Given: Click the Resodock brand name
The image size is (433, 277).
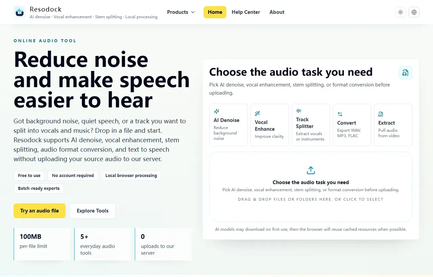Looking at the screenshot, I should (x=46, y=9).
